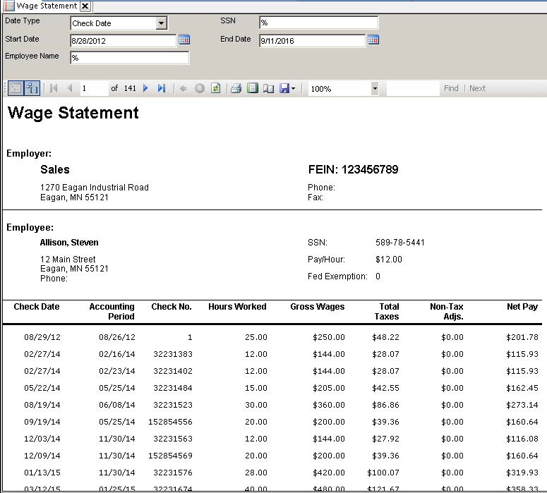Click the Total Taxes column header

(387, 311)
